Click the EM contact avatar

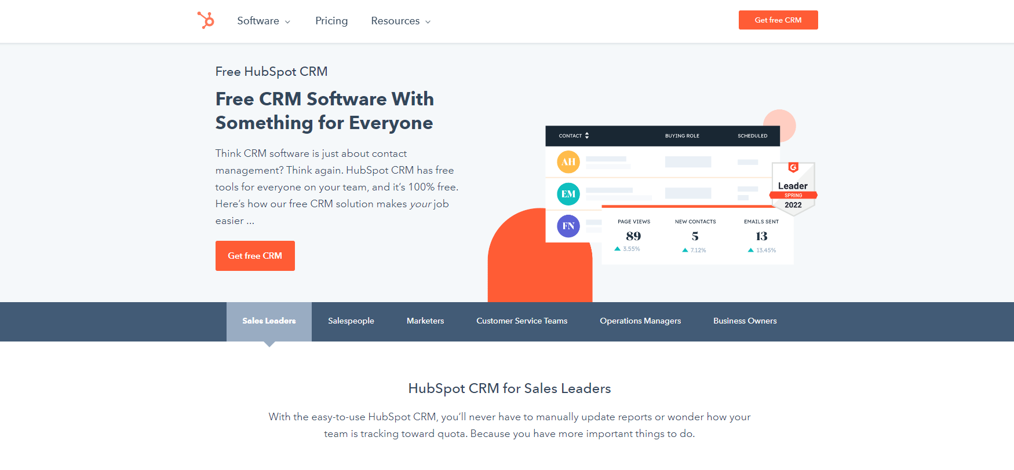point(568,194)
